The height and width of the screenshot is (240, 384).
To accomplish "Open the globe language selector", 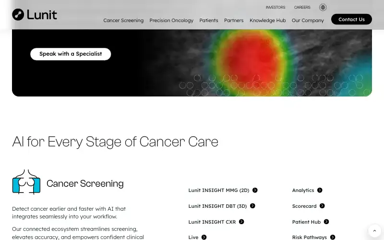I will point(323,7).
